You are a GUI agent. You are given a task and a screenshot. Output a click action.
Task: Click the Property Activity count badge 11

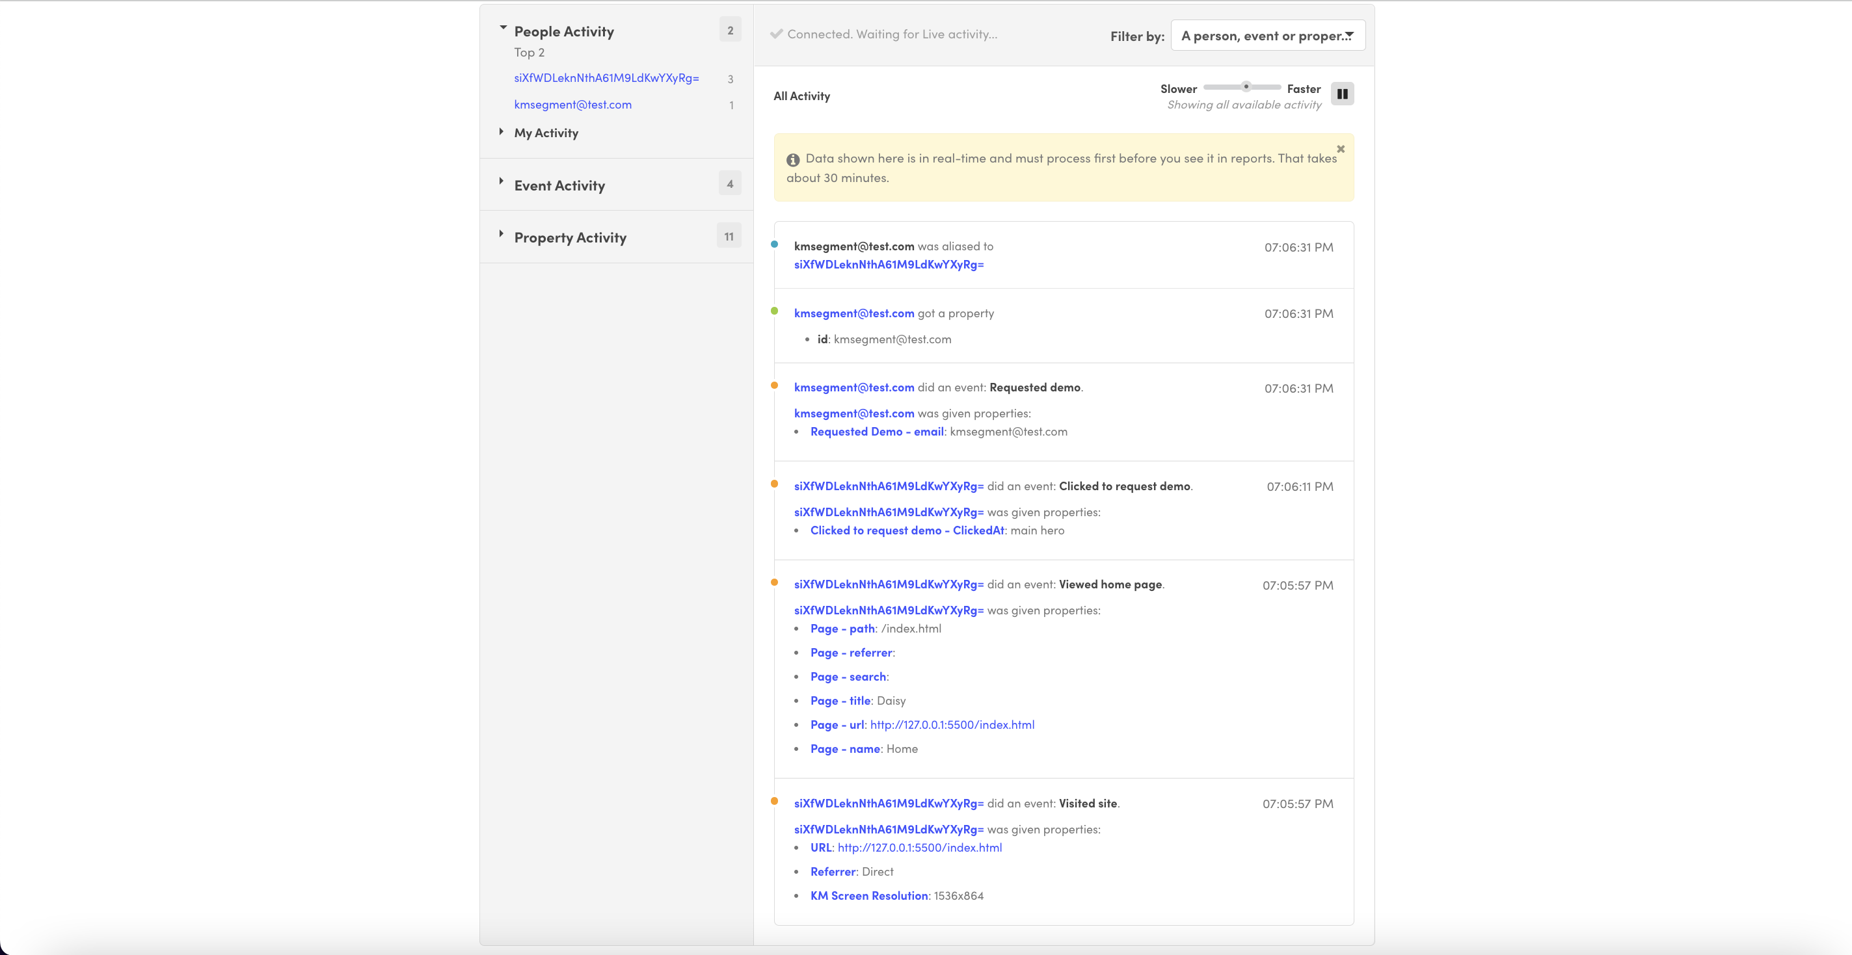coord(729,237)
